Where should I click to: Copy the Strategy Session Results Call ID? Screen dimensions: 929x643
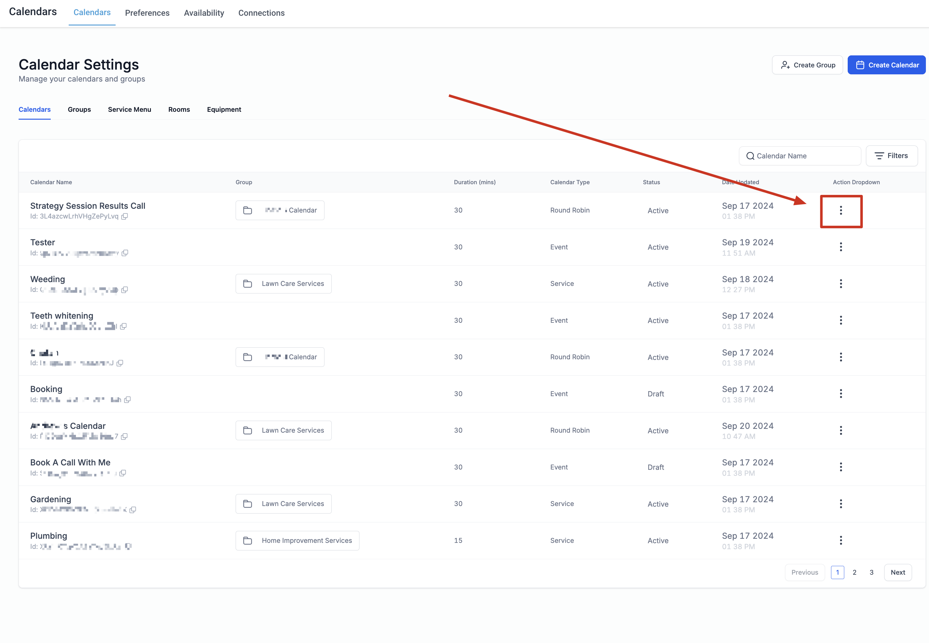[124, 216]
